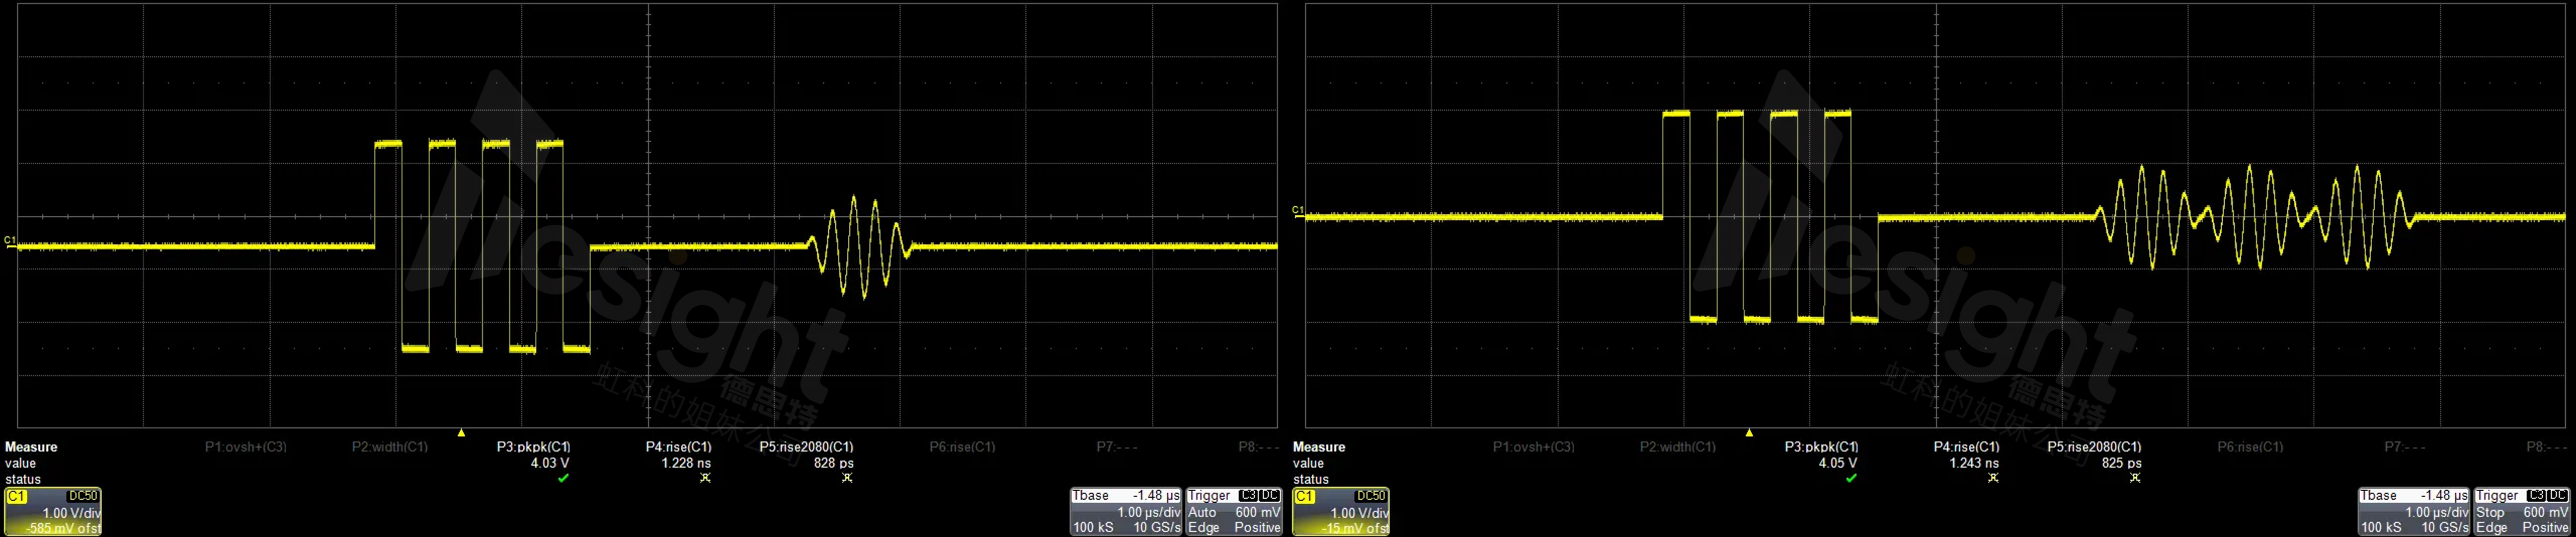The width and height of the screenshot is (2576, 537).
Task: Select P3:pkpk(C1) measurement in right scope
Action: coord(1822,447)
